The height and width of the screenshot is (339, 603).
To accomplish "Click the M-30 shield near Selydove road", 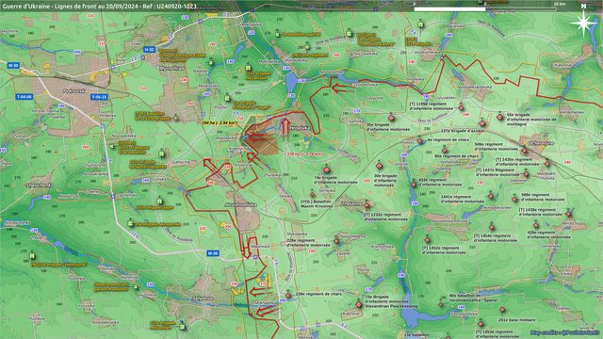I will (213, 253).
